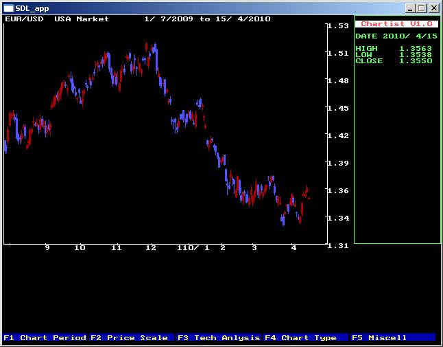Click the 1.42 price axis label

pos(339,135)
